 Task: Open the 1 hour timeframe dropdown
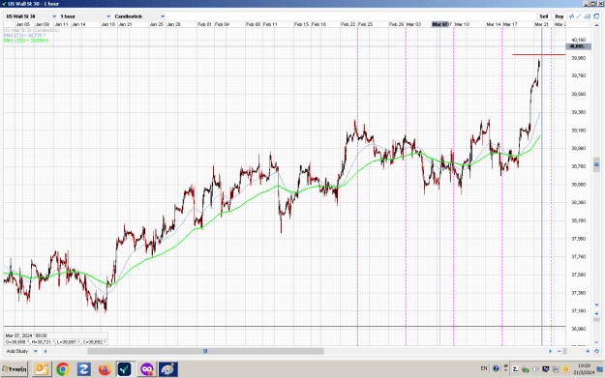(x=85, y=16)
